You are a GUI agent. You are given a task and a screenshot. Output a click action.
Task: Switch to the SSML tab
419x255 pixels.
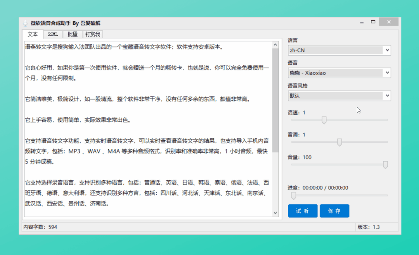(53, 34)
